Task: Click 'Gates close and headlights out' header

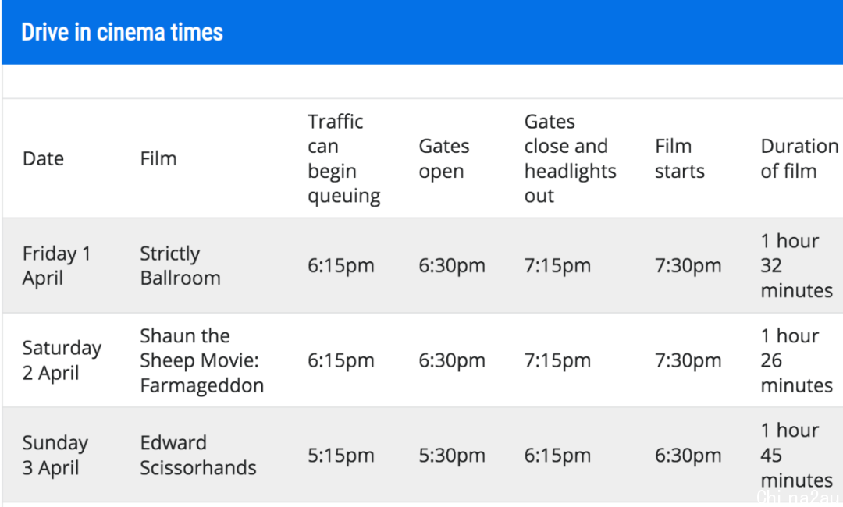Action: point(571,159)
